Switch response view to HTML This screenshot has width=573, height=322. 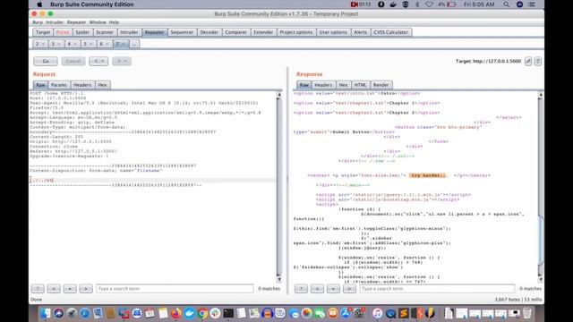[x=360, y=85]
